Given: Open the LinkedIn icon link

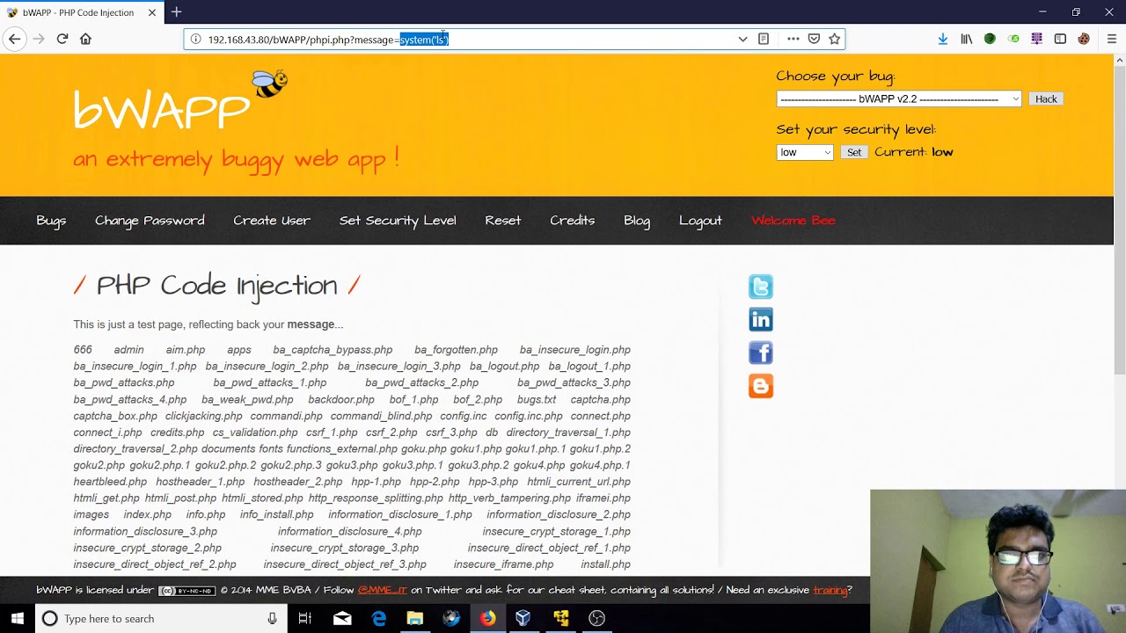Looking at the screenshot, I should pos(761,319).
